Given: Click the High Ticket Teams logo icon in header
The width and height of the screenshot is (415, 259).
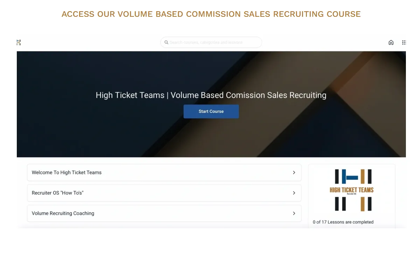Looking at the screenshot, I should 19,42.
